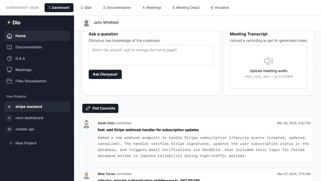Click the Files Visualisation folder icon

pyautogui.click(x=9, y=81)
